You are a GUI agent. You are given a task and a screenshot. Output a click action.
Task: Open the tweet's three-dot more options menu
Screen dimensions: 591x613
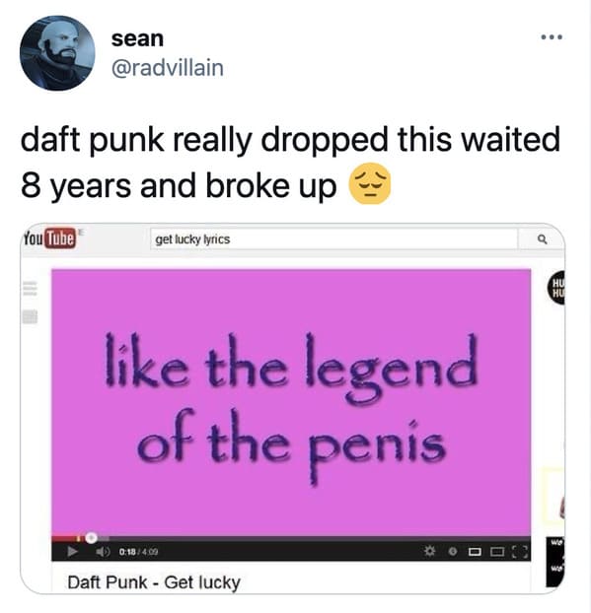(552, 37)
